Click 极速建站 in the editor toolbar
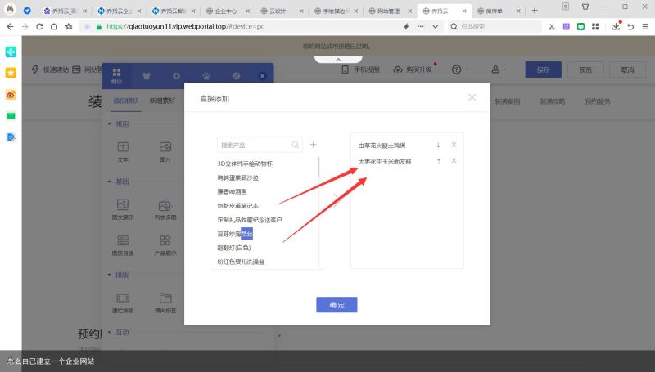The image size is (655, 372). (50, 69)
